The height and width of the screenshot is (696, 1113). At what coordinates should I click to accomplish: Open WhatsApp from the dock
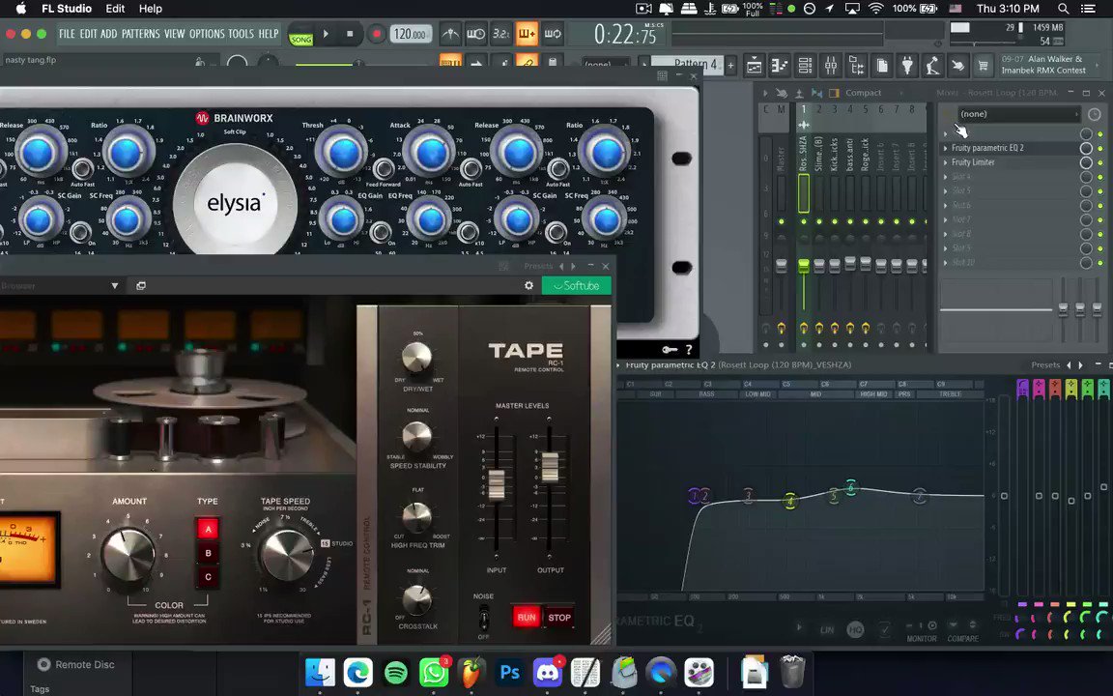434,672
